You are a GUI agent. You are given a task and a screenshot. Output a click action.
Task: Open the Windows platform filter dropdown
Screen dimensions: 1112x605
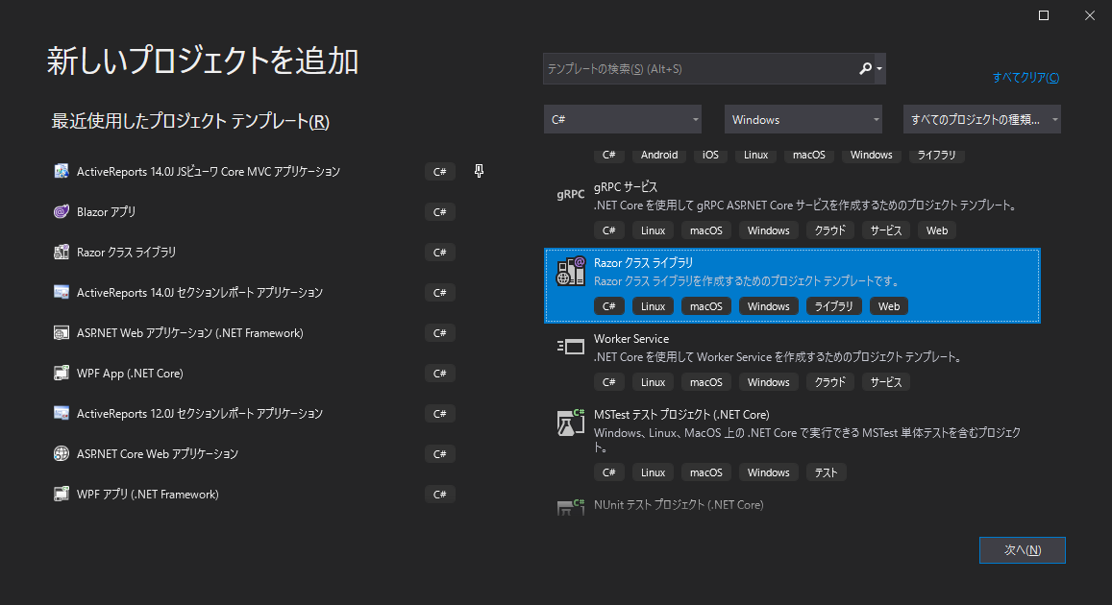tap(803, 119)
